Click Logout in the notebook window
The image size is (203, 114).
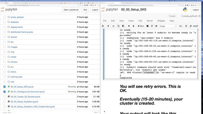(195, 10)
